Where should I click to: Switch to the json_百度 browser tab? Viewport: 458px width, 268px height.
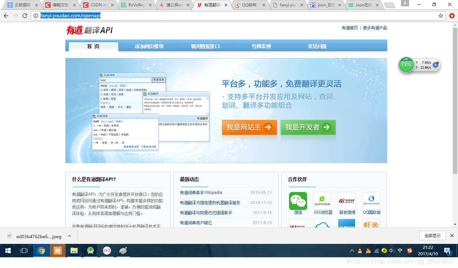(325, 5)
